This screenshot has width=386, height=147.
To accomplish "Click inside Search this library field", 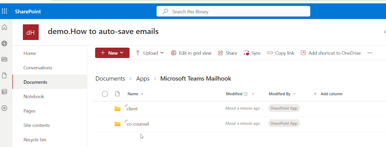I will click(233, 12).
